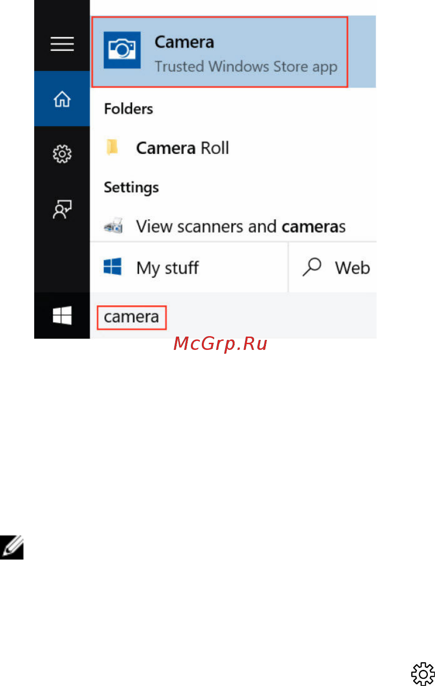
Task: Click the Folders section heading
Action: pyautogui.click(x=129, y=109)
